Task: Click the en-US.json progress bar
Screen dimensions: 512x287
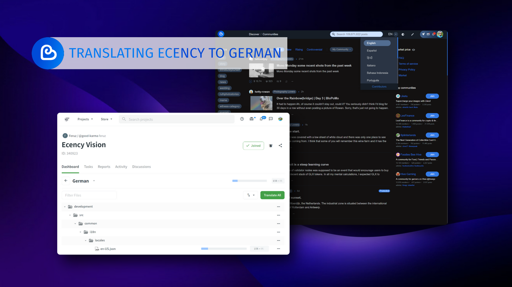Action: pyautogui.click(x=224, y=249)
